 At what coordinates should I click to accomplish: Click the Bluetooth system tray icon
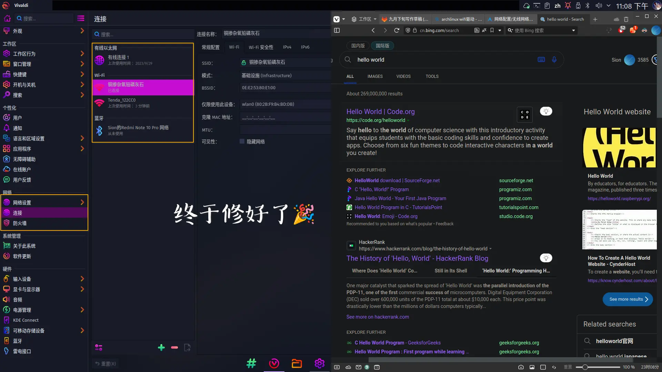[x=588, y=6]
